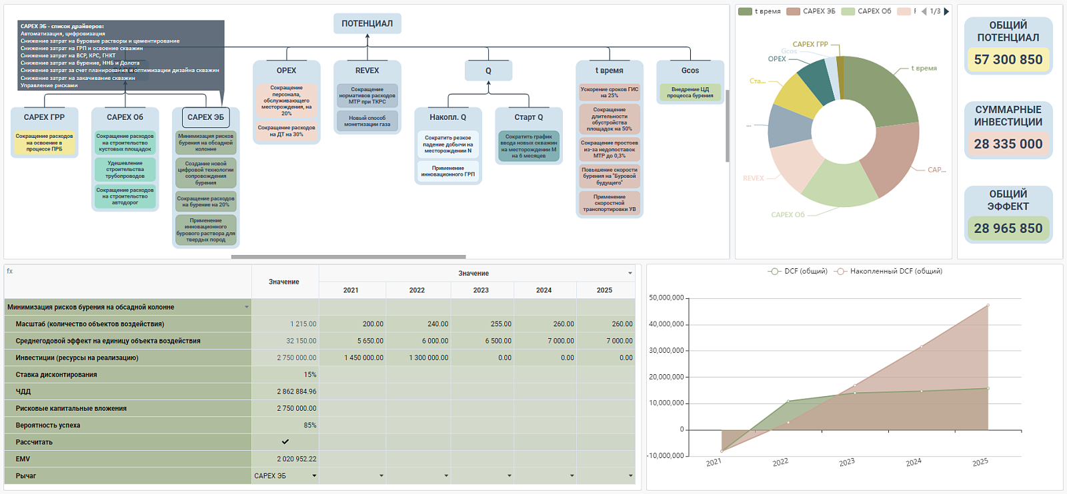1067x494 pixels.
Task: Expand the Минимизация рисков бурения row dropdown
Action: (247, 308)
